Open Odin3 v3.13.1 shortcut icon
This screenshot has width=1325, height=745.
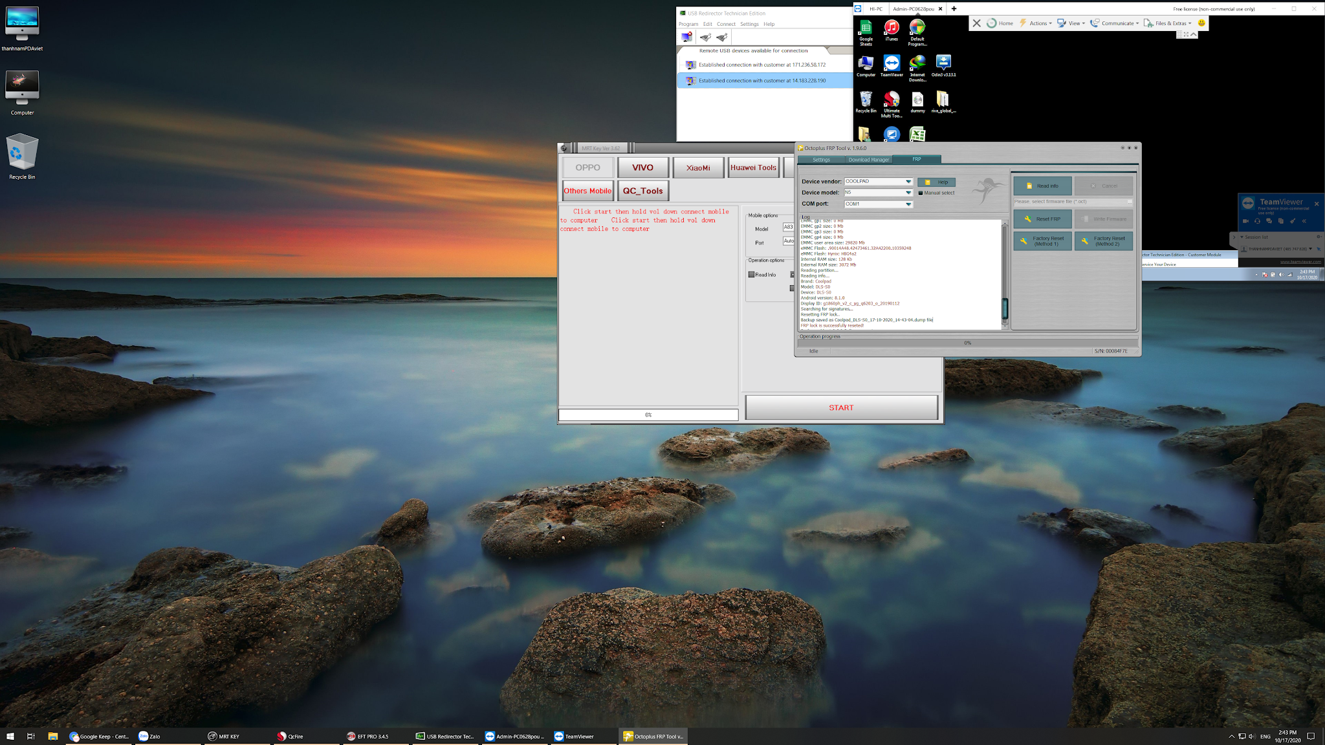coord(943,65)
